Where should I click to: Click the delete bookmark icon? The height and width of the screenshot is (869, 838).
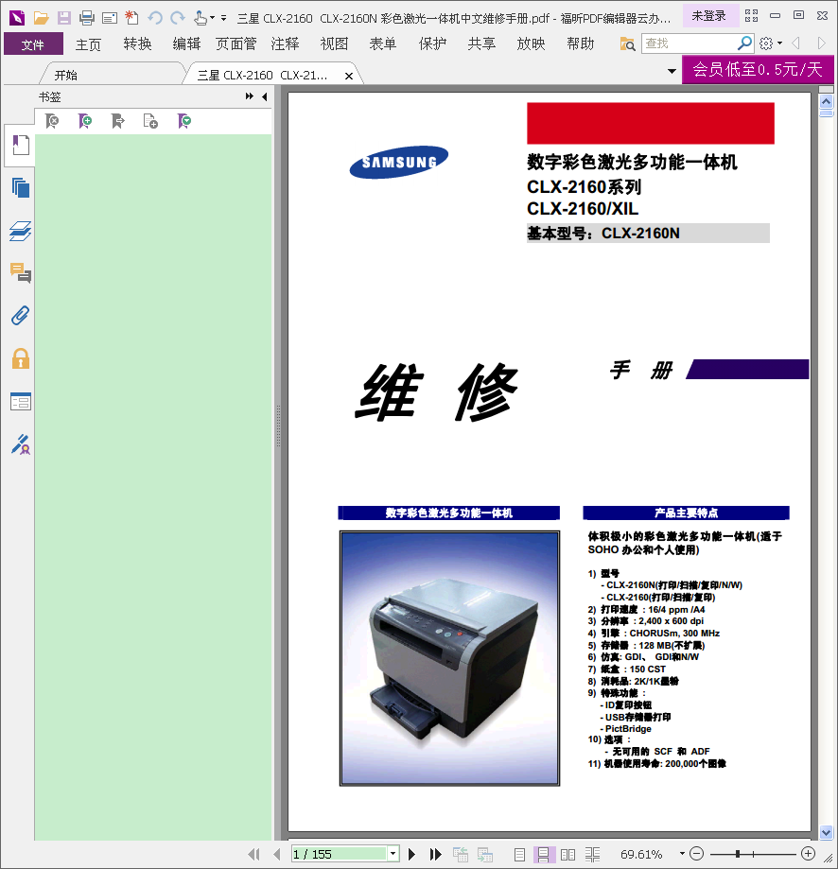pos(51,121)
